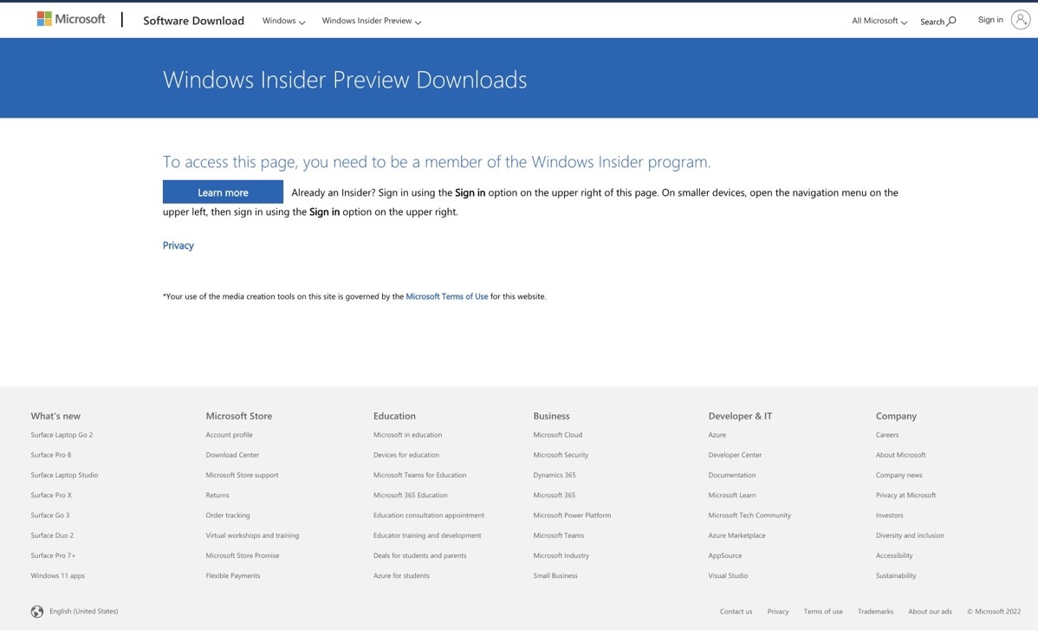Open the All Microsoft dropdown

879,21
